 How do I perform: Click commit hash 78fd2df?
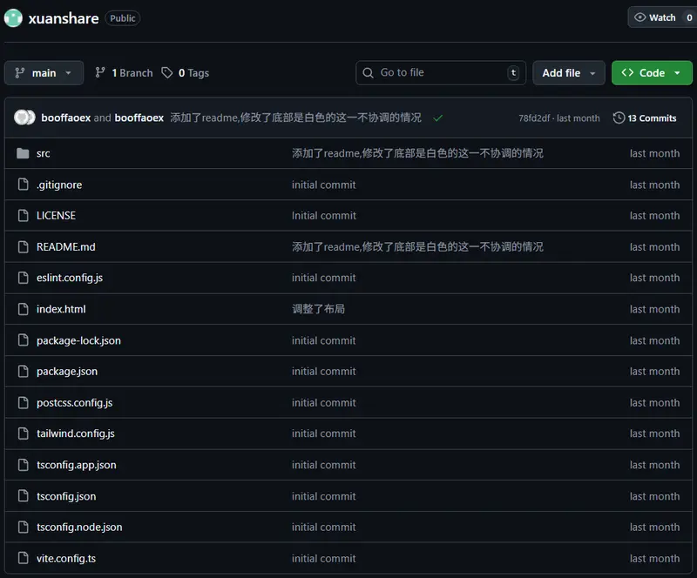(533, 118)
